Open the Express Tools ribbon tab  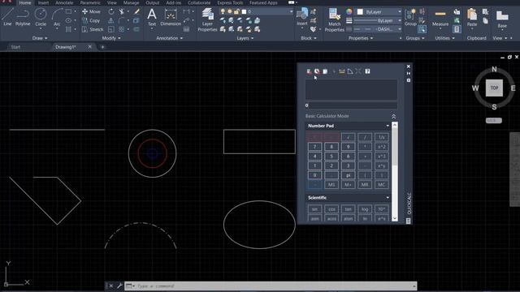point(230,2)
